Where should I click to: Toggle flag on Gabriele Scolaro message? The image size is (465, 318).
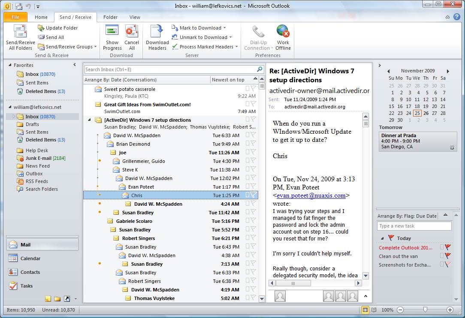point(253,220)
